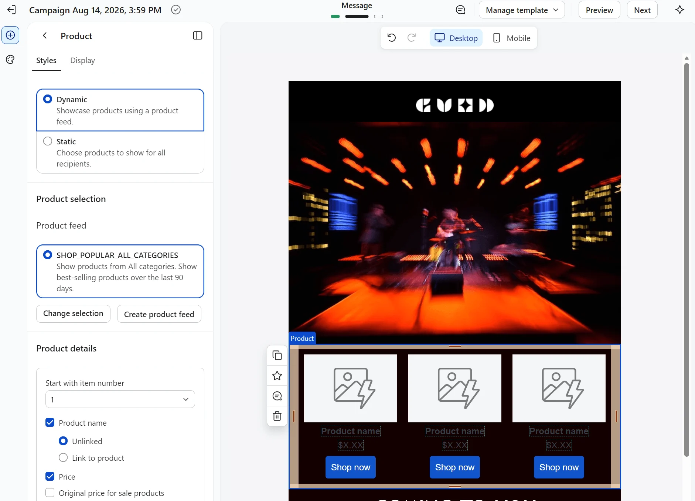The image size is (695, 501).
Task: Click the third Shop now button
Action: [x=559, y=467]
